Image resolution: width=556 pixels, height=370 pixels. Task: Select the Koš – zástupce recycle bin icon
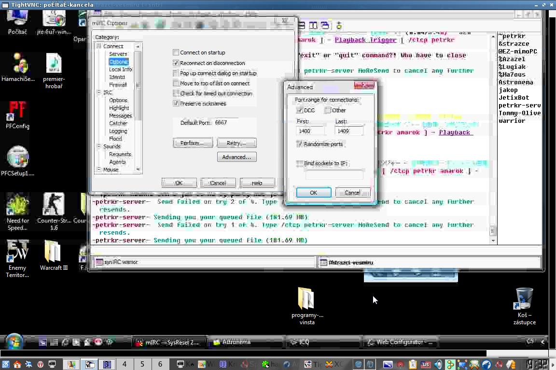click(x=525, y=306)
